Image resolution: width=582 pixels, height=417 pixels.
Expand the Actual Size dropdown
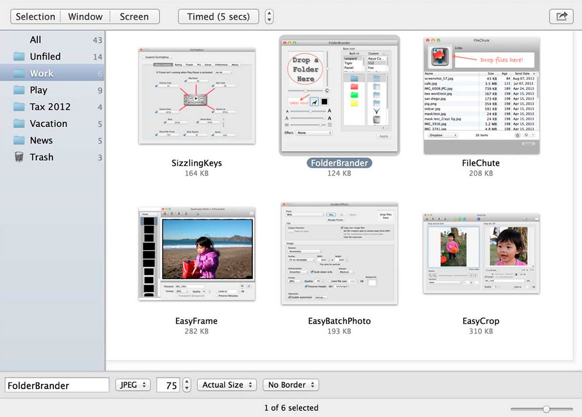pos(227,385)
